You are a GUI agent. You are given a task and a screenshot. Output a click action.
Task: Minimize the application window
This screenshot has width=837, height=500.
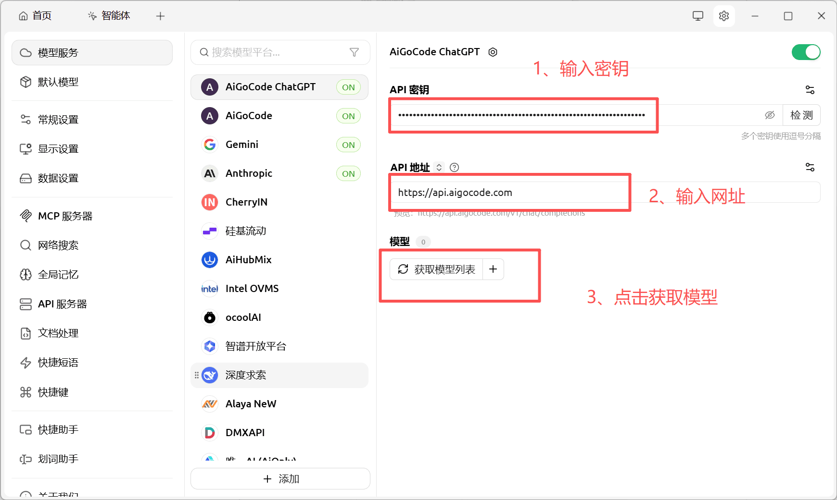(x=755, y=16)
